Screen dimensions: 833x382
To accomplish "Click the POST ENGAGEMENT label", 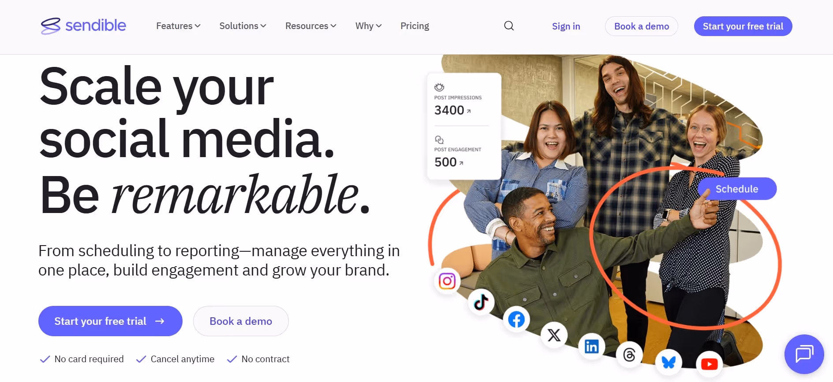I will tap(458, 150).
